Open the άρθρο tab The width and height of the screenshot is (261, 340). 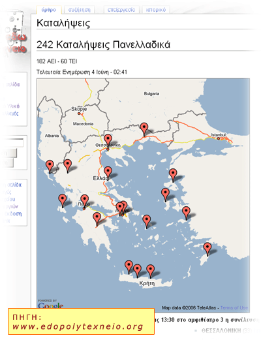tap(49, 10)
